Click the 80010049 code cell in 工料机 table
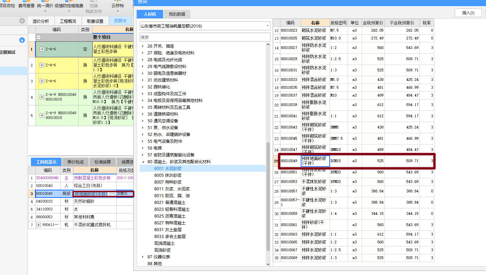The width and height of the screenshot is (486, 275). pos(48,194)
